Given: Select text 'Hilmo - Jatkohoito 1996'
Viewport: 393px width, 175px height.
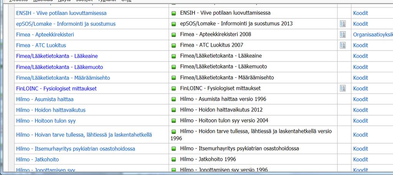Looking at the screenshot, I should [208, 159].
